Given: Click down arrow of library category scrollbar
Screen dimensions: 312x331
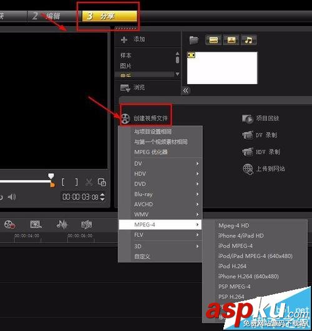Looking at the screenshot, I should pos(177,74).
